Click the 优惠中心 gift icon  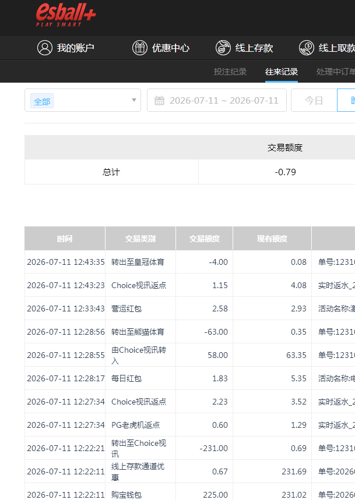click(140, 48)
